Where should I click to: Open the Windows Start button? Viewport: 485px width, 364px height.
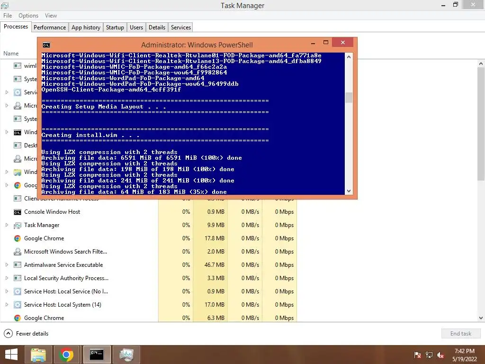11,355
